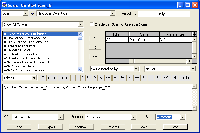Select ALPHA:Alpha Indicator token
Screen dimensions: 200x133
[x=40, y=54]
